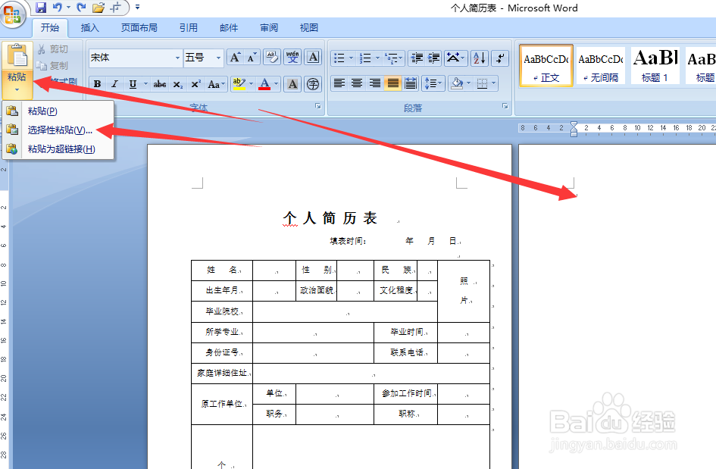Viewport: 716px width, 469px height.
Task: Open the sort (排序) tool
Action: [480, 58]
